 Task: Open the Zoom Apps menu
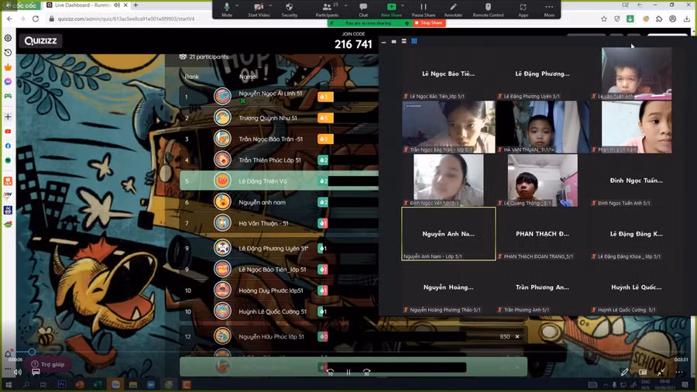pyautogui.click(x=524, y=7)
